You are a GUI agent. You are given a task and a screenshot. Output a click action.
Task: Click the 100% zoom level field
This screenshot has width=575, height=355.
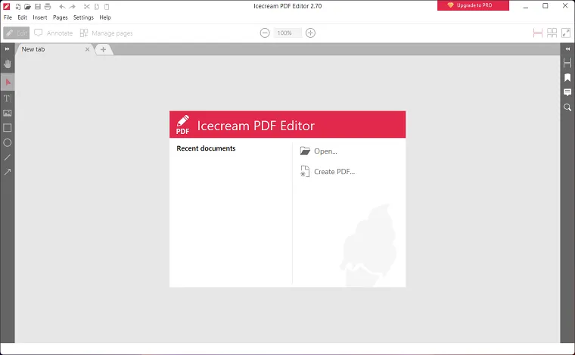click(x=287, y=33)
